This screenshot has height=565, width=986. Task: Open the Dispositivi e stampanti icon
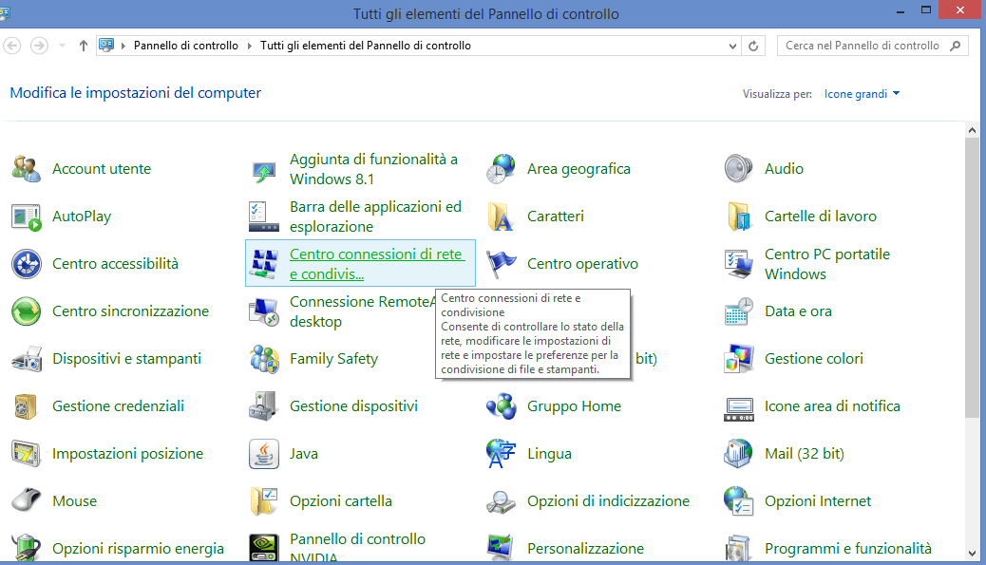click(27, 359)
